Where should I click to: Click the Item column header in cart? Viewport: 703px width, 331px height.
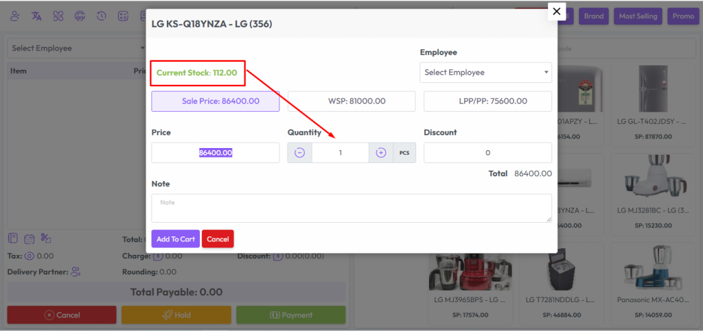[19, 71]
